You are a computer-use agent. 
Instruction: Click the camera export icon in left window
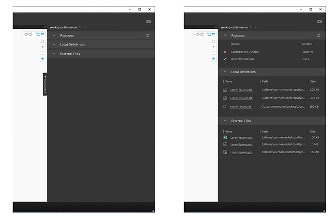tap(148, 21)
